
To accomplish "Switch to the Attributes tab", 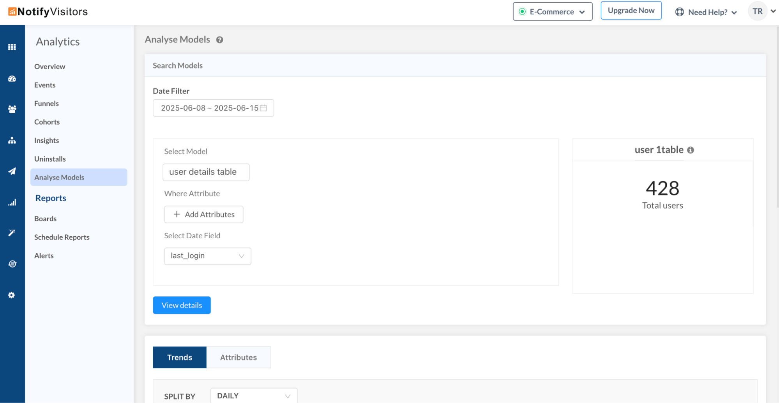I will 238,357.
